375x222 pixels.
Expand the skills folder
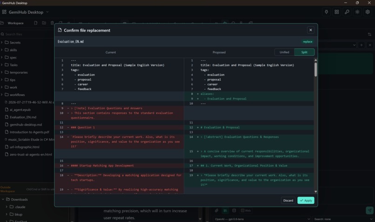tap(2, 50)
